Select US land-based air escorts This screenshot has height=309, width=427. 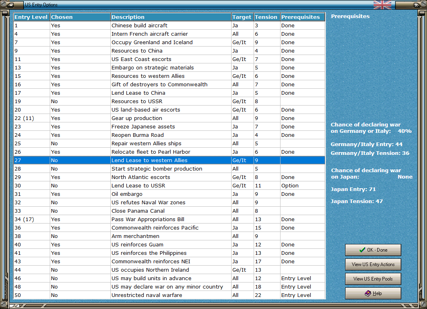169,110
